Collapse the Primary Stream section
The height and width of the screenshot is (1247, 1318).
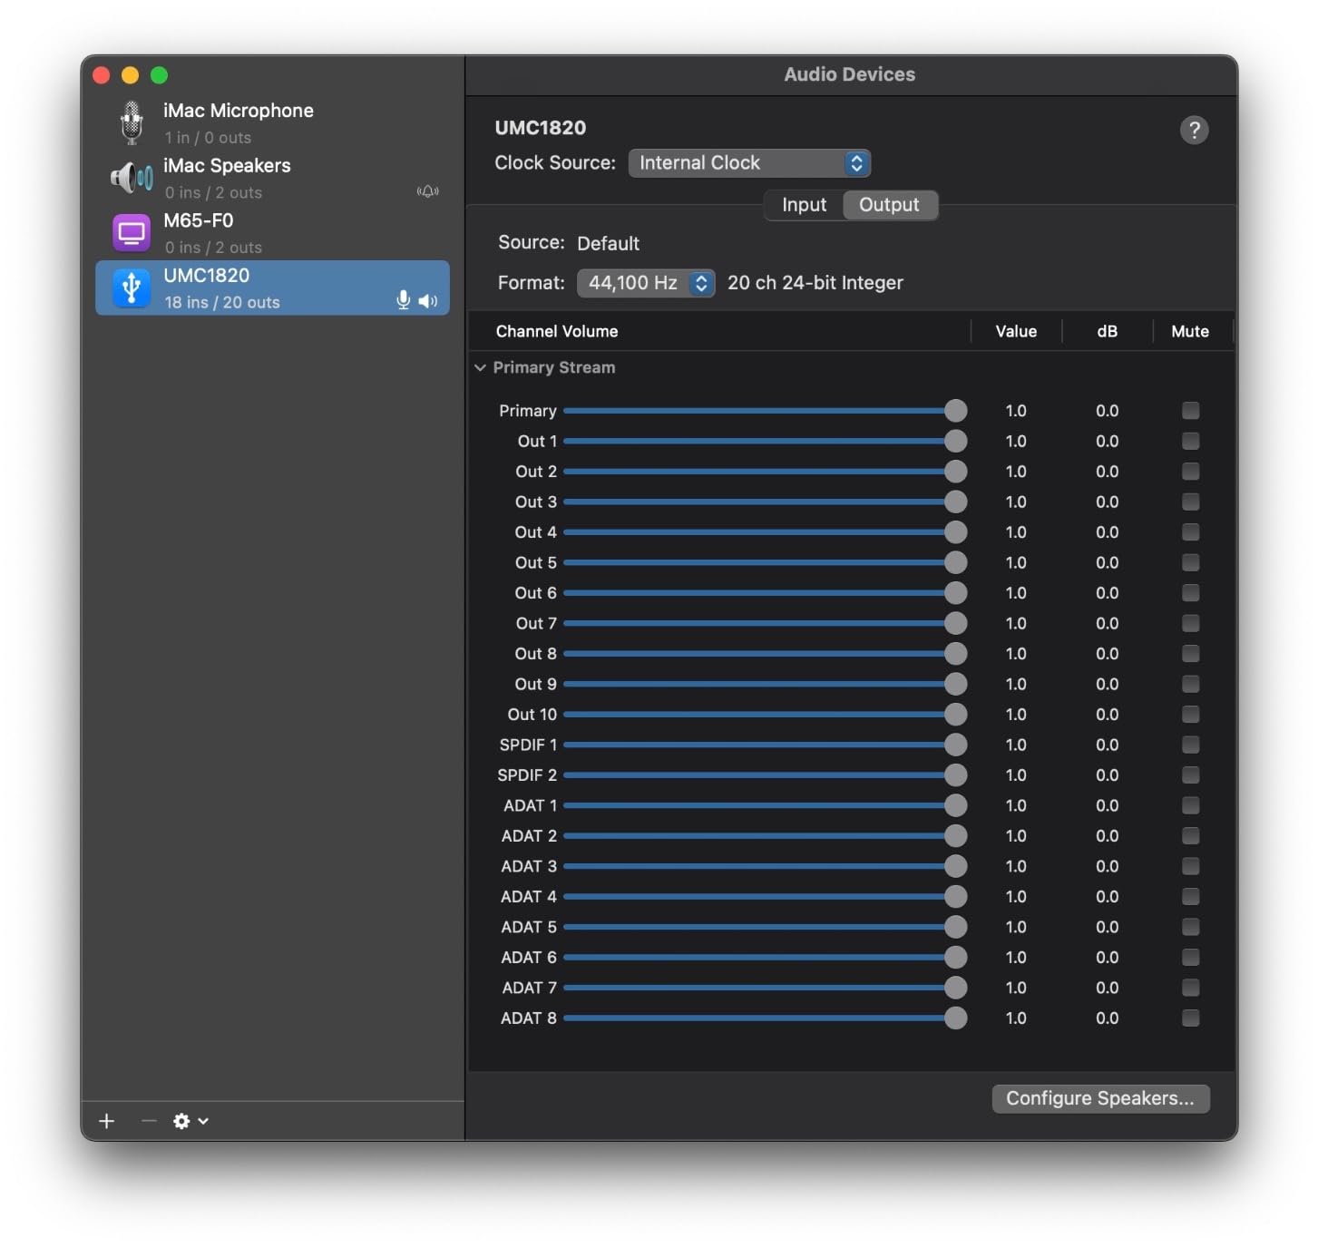pyautogui.click(x=481, y=367)
